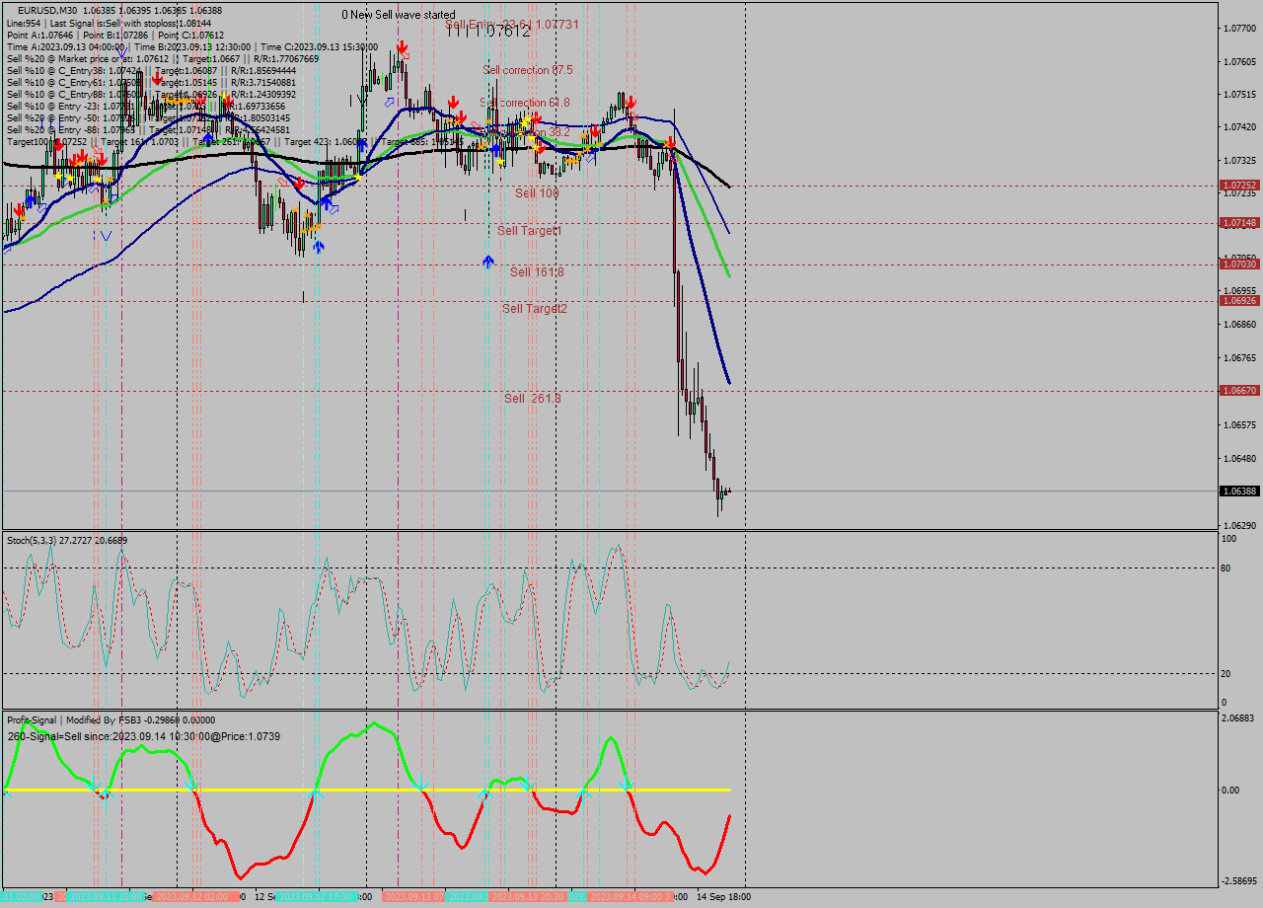Click the 'Sell Entry -23.6 | 1.07731' label
The image size is (1263, 908).
pyautogui.click(x=512, y=24)
